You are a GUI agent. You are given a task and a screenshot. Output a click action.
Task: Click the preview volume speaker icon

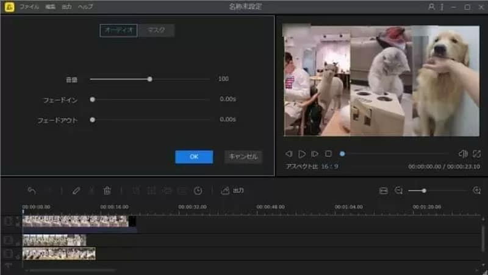(x=463, y=154)
